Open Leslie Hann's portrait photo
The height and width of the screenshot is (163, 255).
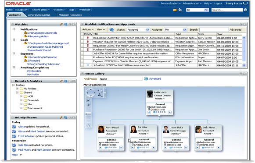pos(150,94)
